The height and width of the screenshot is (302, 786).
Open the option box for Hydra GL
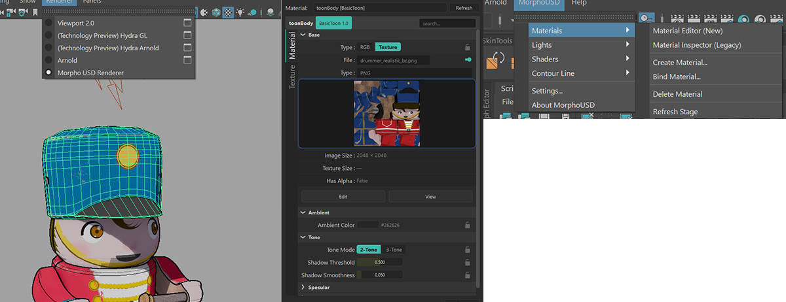tap(187, 35)
